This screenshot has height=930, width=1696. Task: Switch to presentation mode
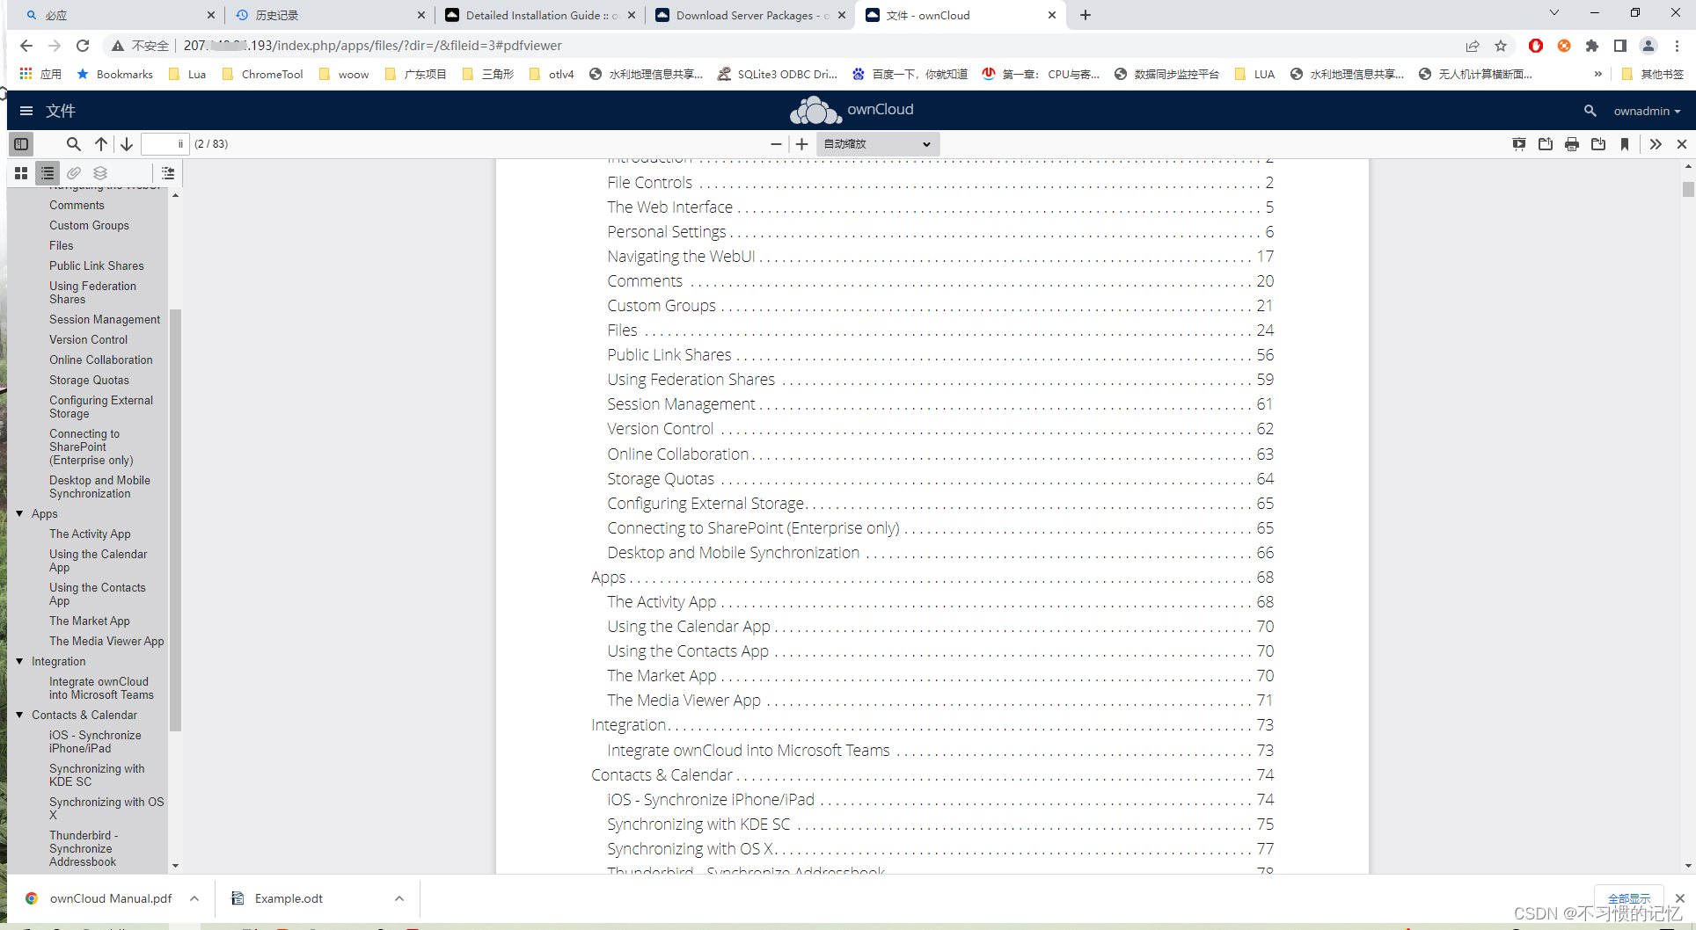point(1519,144)
